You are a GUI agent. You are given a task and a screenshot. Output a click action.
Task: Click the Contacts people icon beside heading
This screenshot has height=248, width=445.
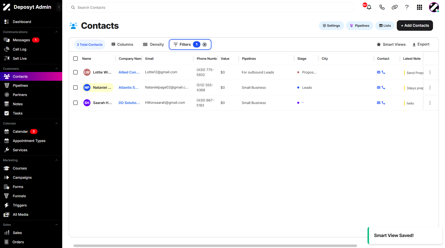click(73, 26)
